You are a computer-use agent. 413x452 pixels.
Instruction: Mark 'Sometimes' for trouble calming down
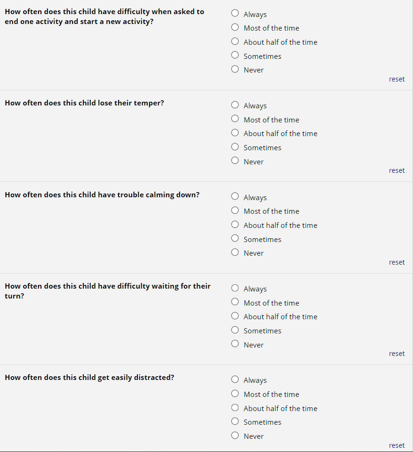tap(235, 239)
